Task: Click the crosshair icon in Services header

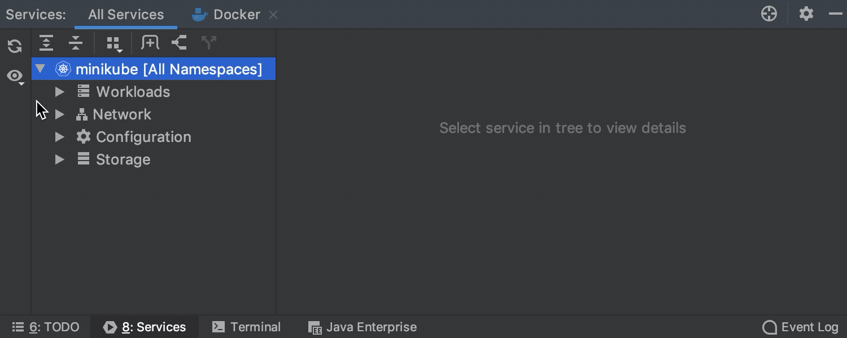Action: (x=769, y=14)
